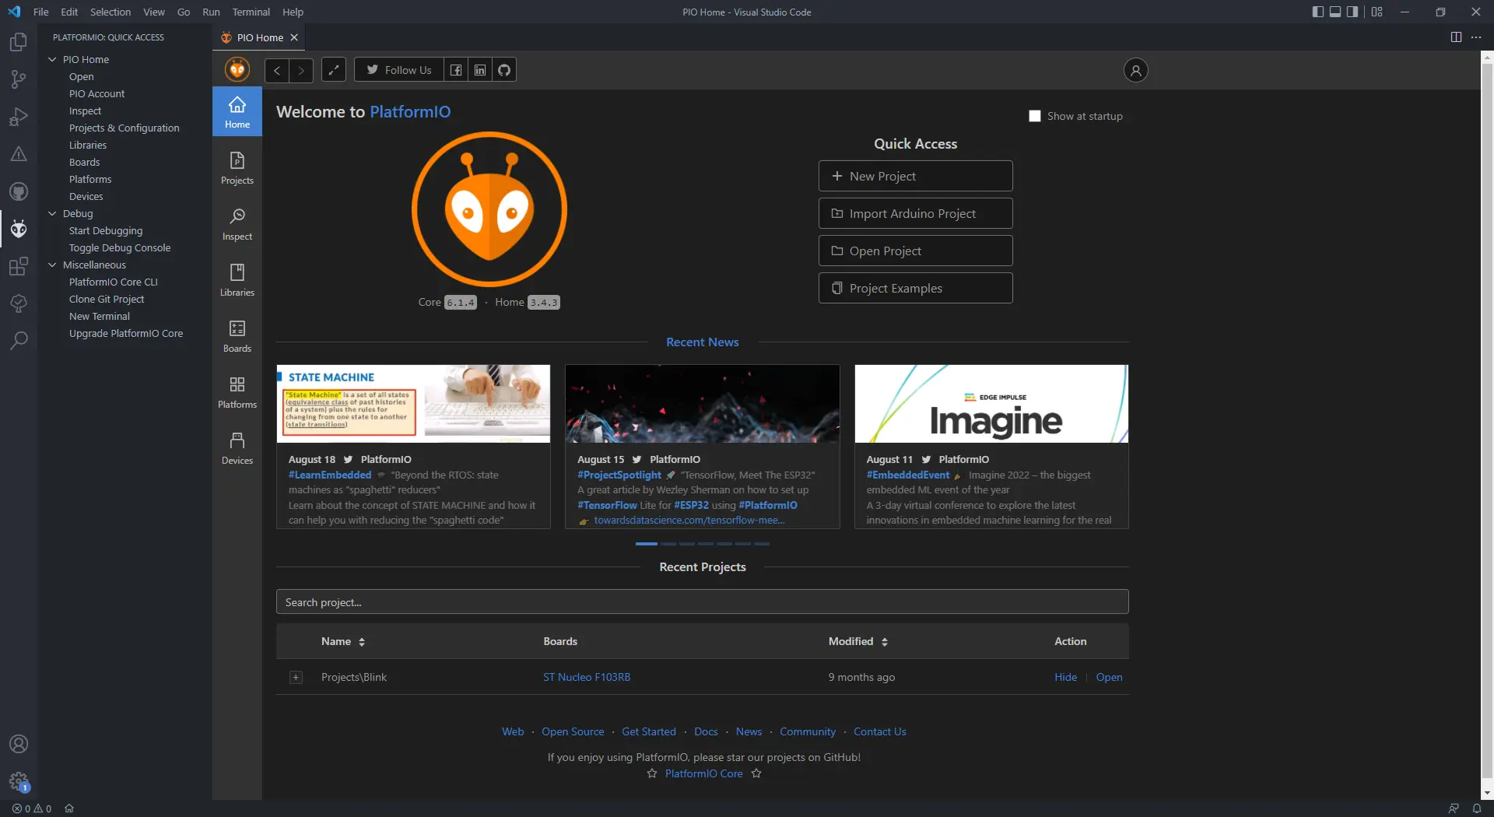Open notifications bell in status bar
The width and height of the screenshot is (1494, 817).
[1476, 808]
